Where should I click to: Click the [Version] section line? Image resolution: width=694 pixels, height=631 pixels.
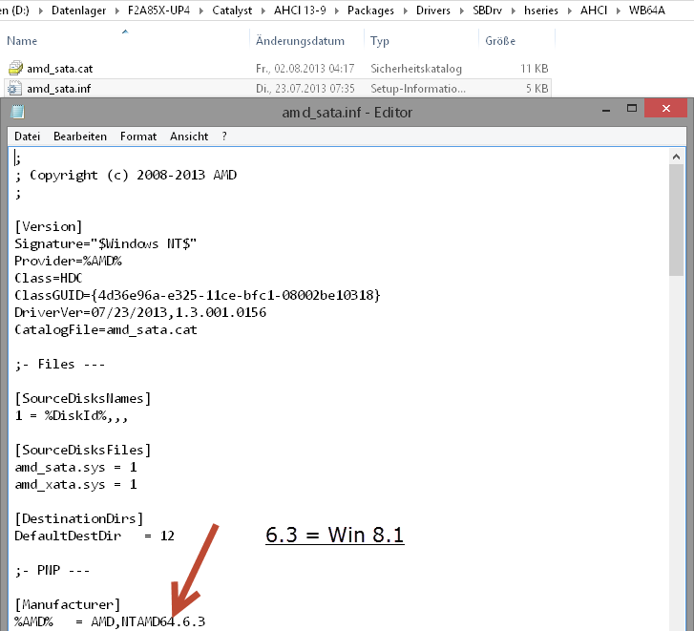49,226
